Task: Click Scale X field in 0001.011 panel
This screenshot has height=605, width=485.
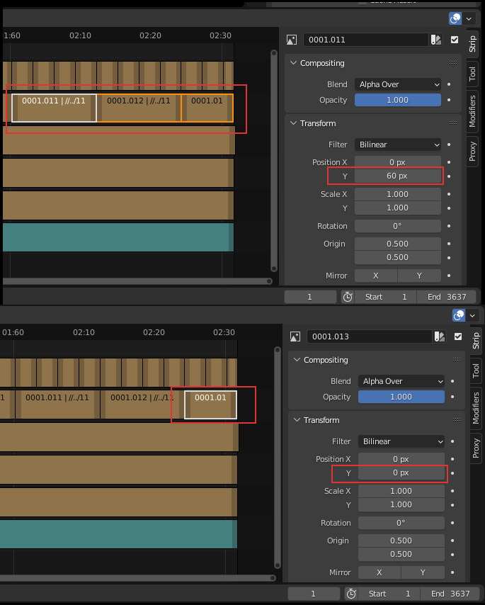Action: coord(397,194)
